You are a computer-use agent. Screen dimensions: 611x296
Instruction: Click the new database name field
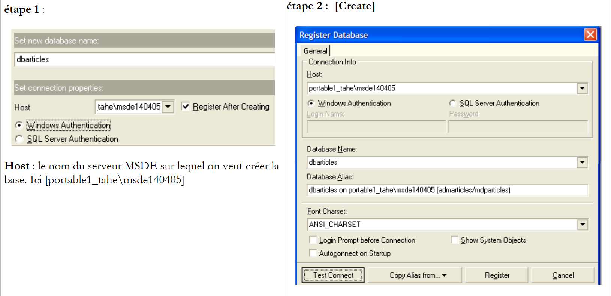pyautogui.click(x=144, y=59)
